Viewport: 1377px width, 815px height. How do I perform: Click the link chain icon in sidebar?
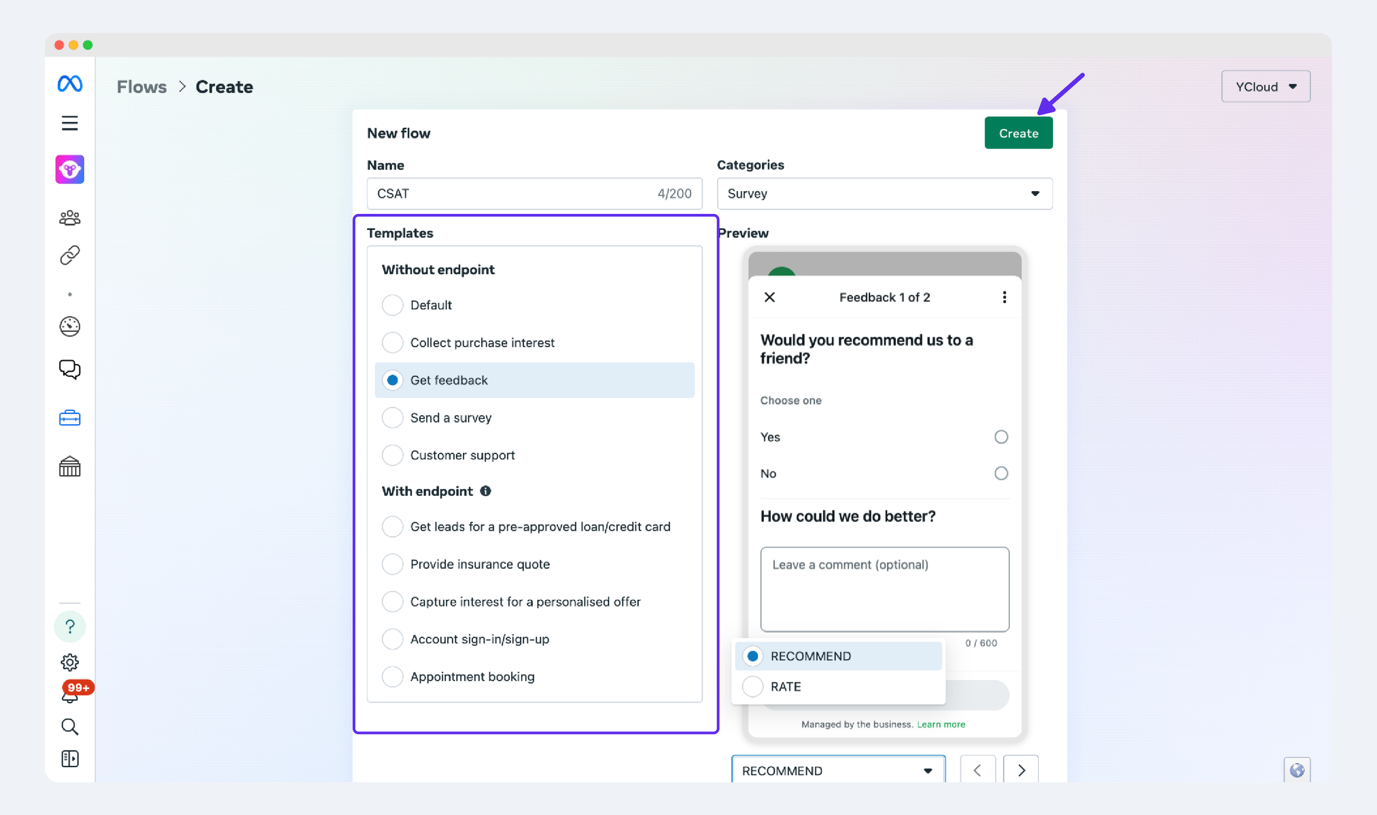[x=70, y=255]
